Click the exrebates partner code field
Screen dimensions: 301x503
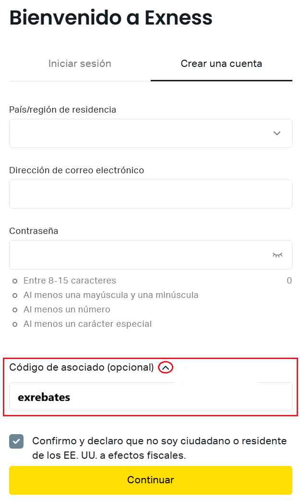click(151, 397)
